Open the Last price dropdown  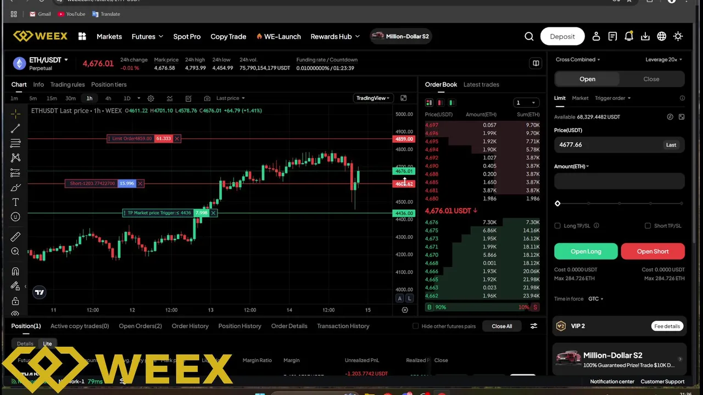[231, 98]
